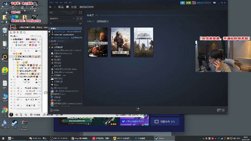
Task: Open advanced filter sliders icon
Action: pyautogui.click(x=81, y=23)
